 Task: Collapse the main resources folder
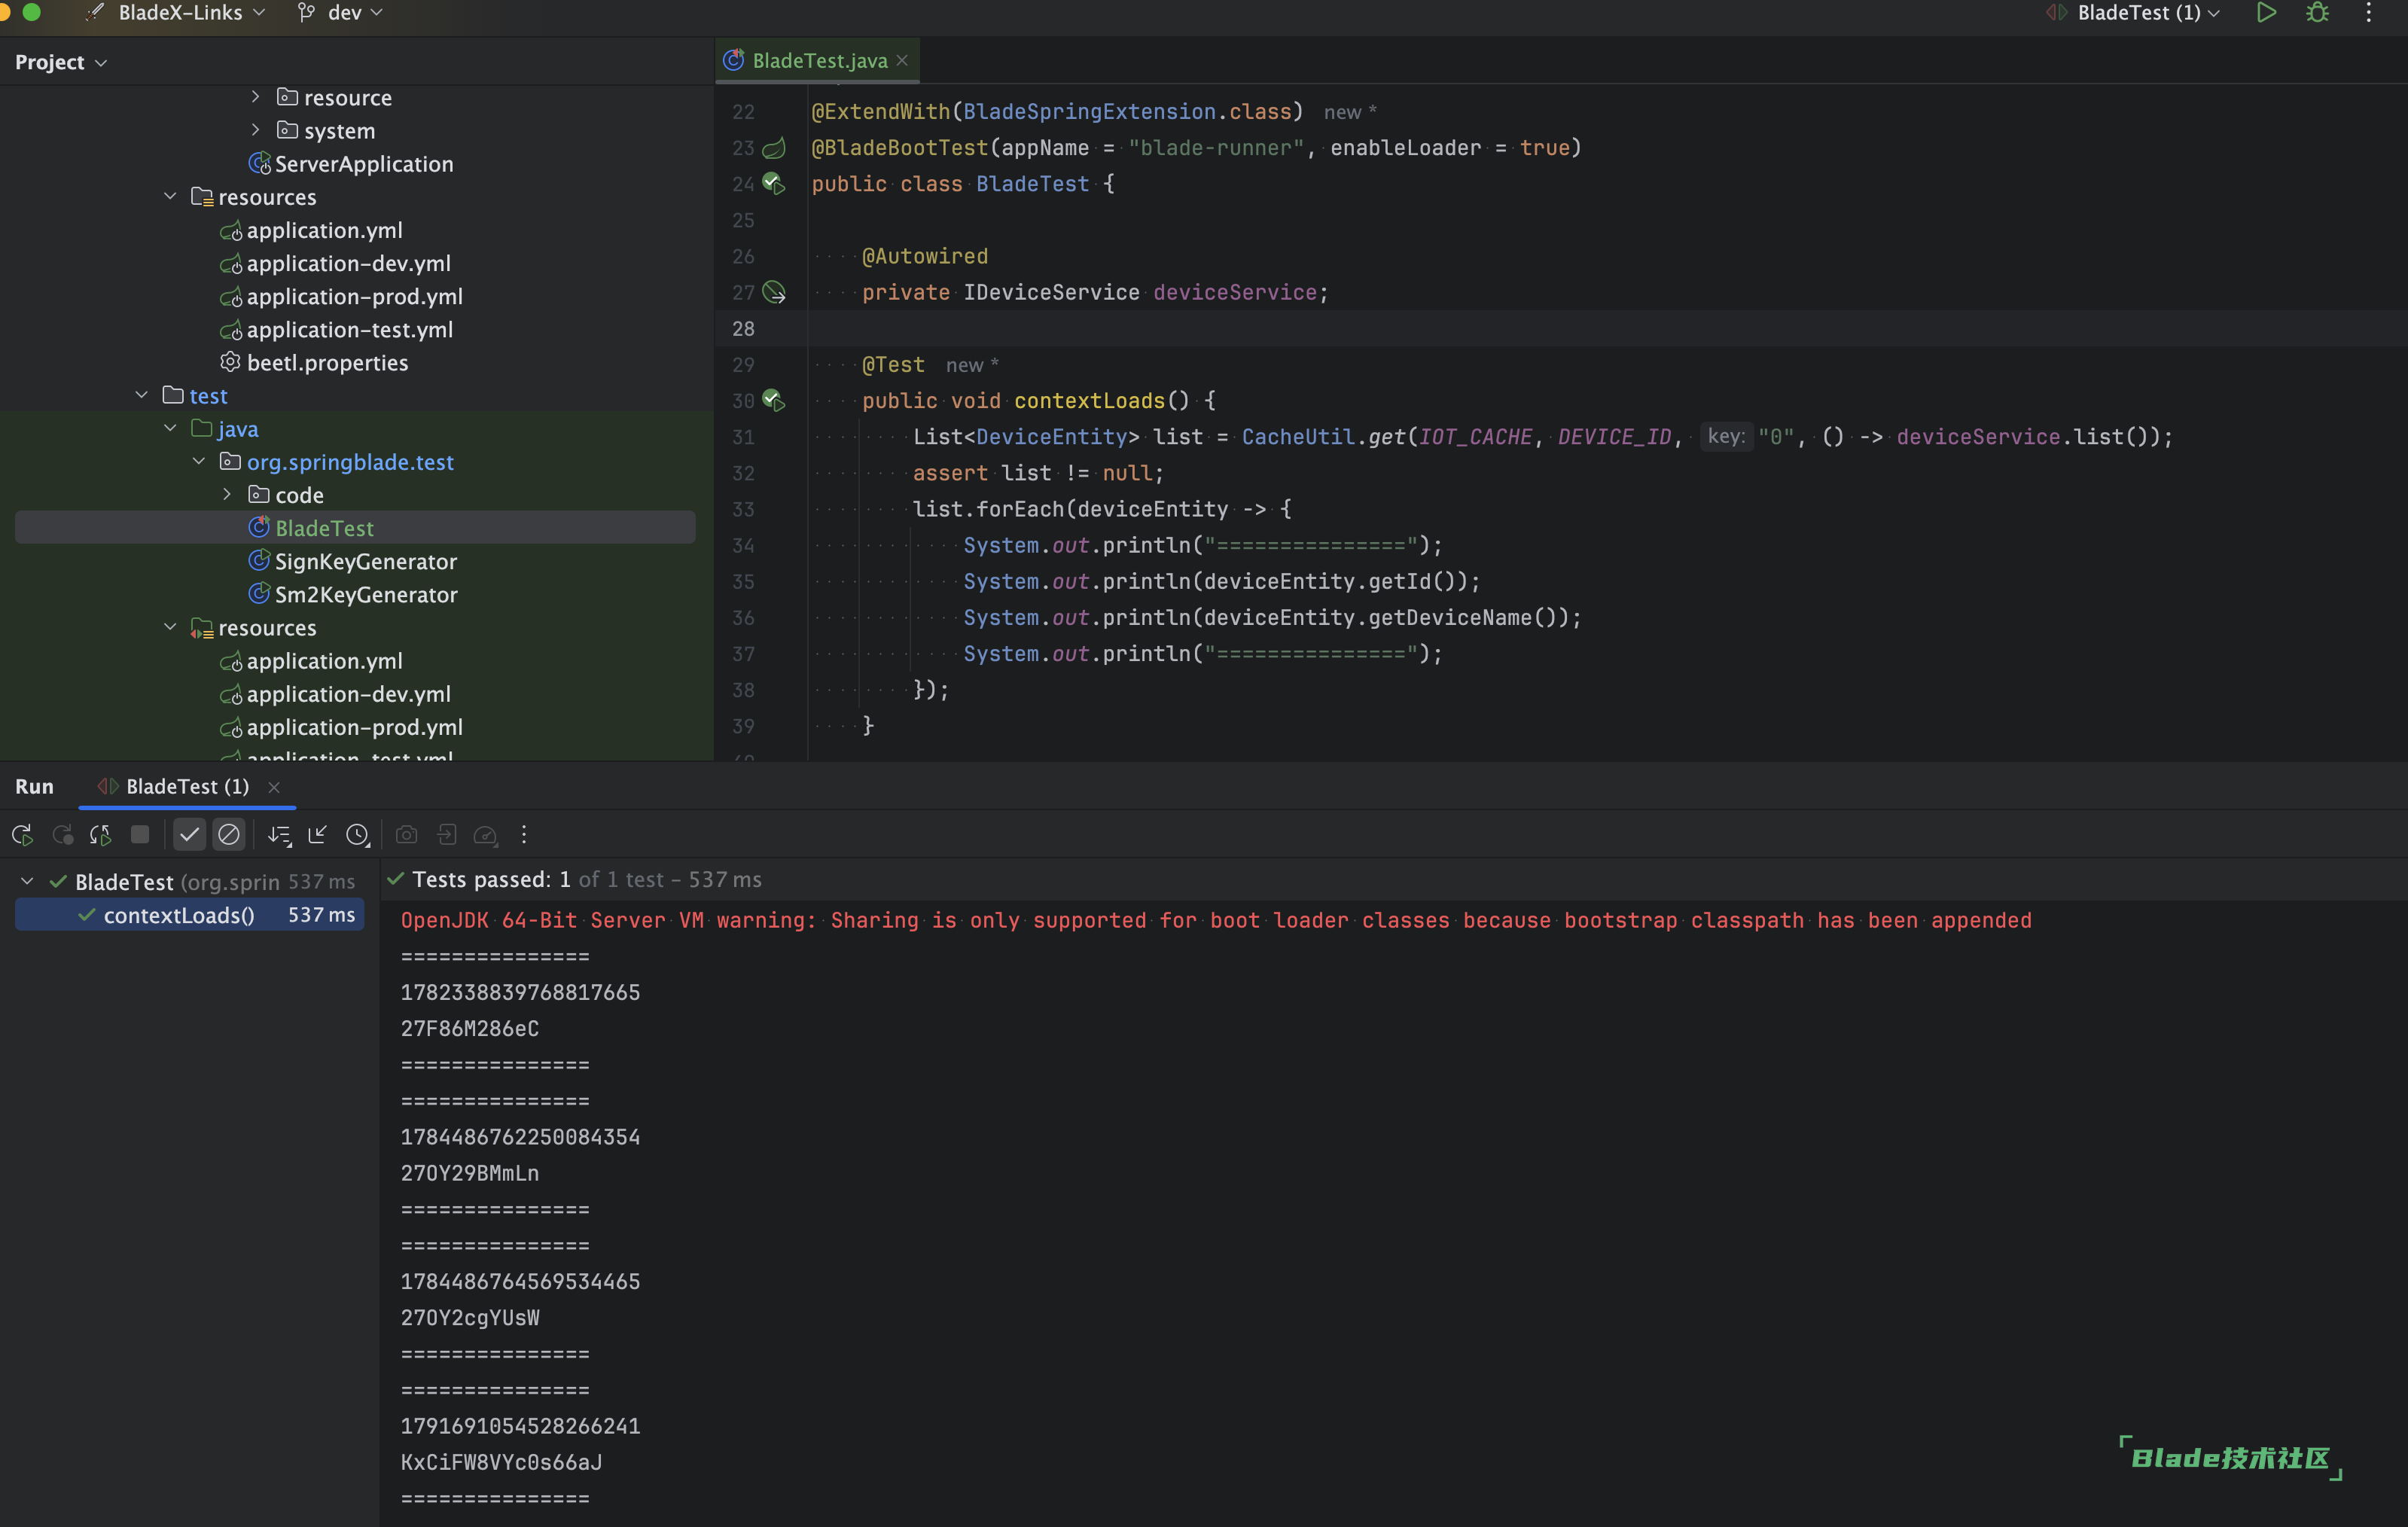pos(170,196)
